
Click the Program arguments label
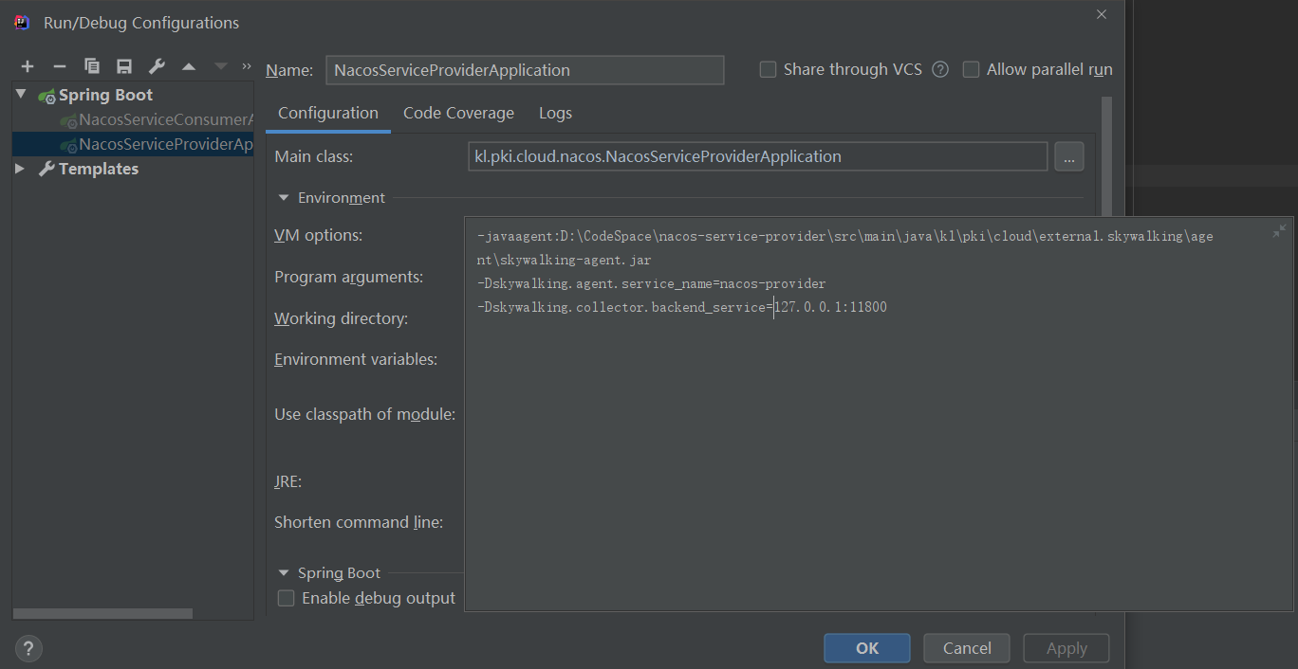[x=348, y=277]
